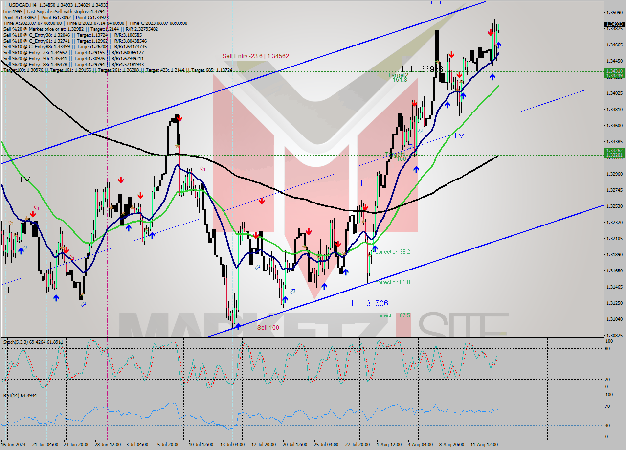This screenshot has height=450, width=626.
Task: Click the blue arrow left of 'correction 38.2'
Action: pos(375,248)
